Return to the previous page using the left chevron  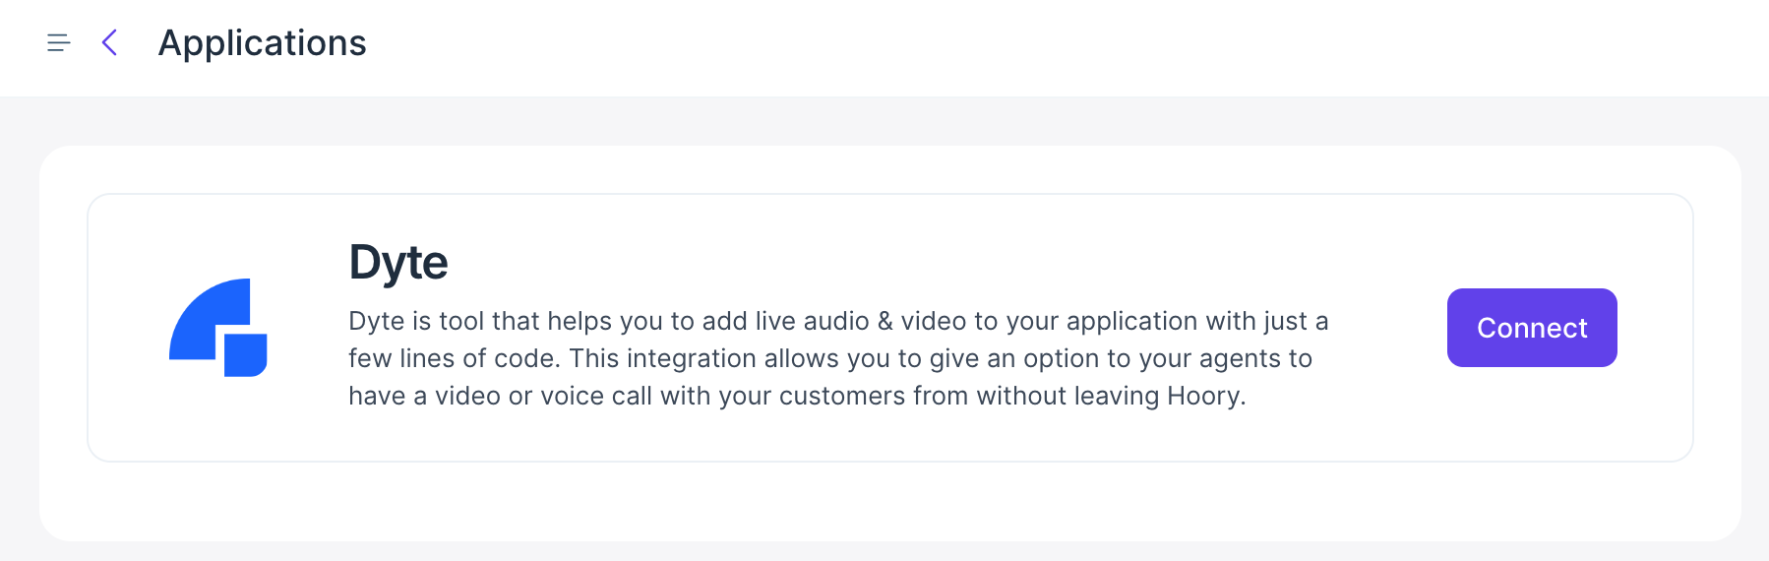click(109, 42)
